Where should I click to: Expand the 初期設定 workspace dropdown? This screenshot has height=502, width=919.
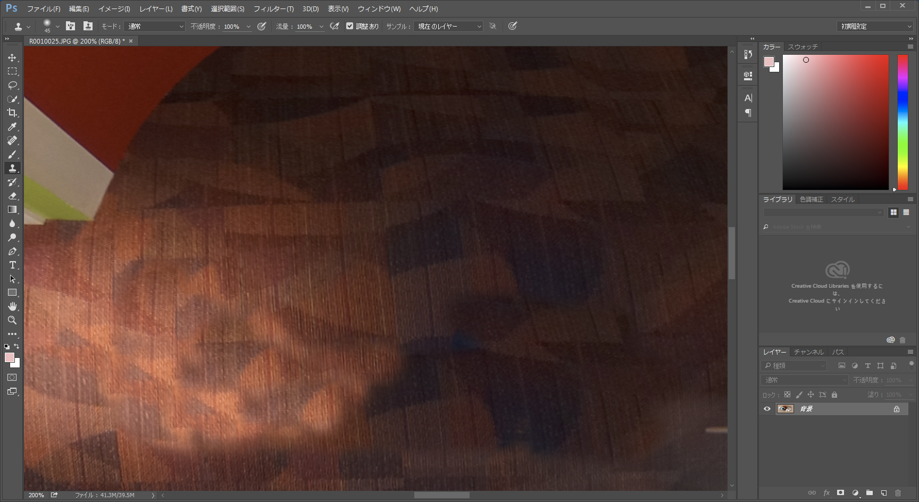click(x=875, y=27)
